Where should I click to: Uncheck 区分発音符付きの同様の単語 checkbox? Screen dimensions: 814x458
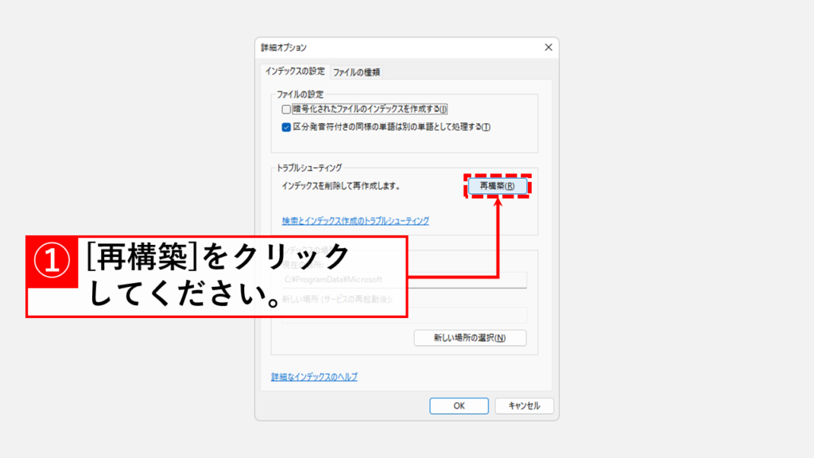pos(286,127)
